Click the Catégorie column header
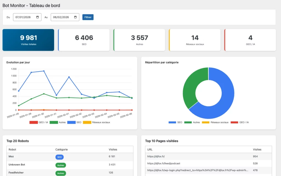Viewport: 281px width, 176px height. click(x=61, y=149)
